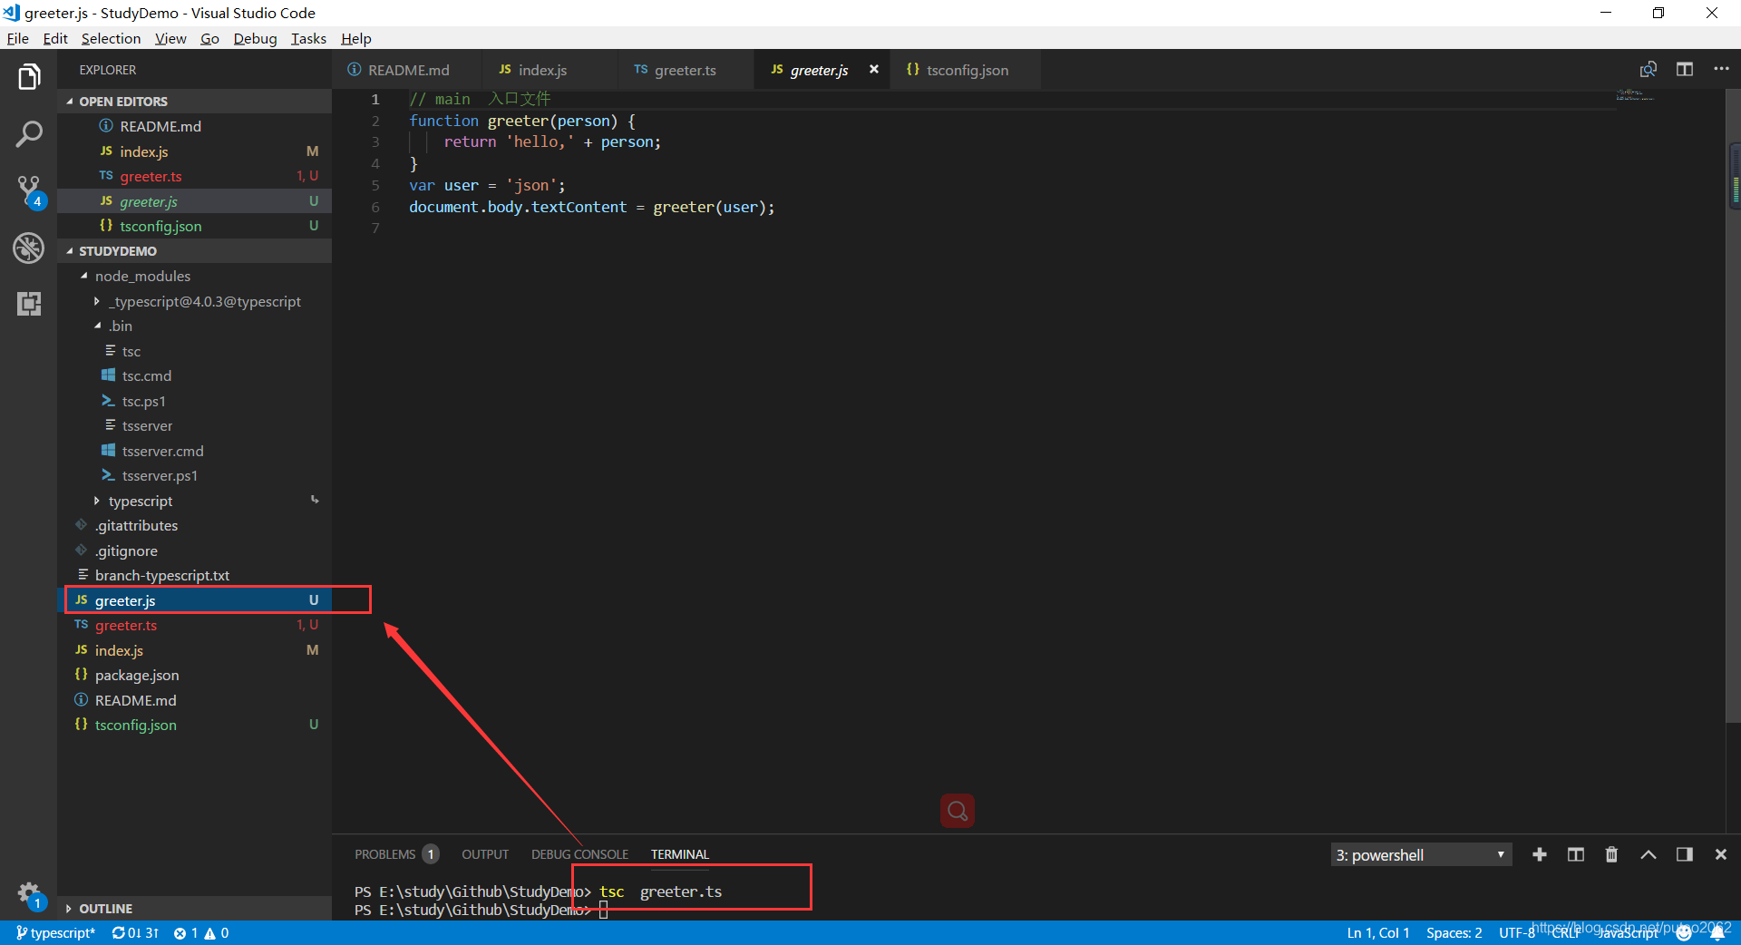Open the Explorer view in activity bar
1741x945 pixels.
click(x=29, y=77)
